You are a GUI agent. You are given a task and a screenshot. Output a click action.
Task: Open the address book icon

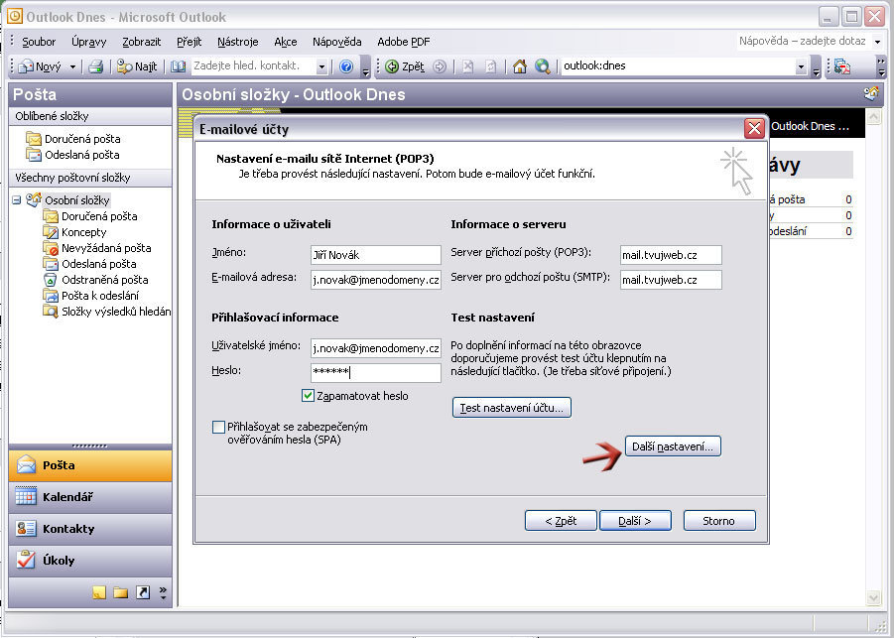(178, 66)
